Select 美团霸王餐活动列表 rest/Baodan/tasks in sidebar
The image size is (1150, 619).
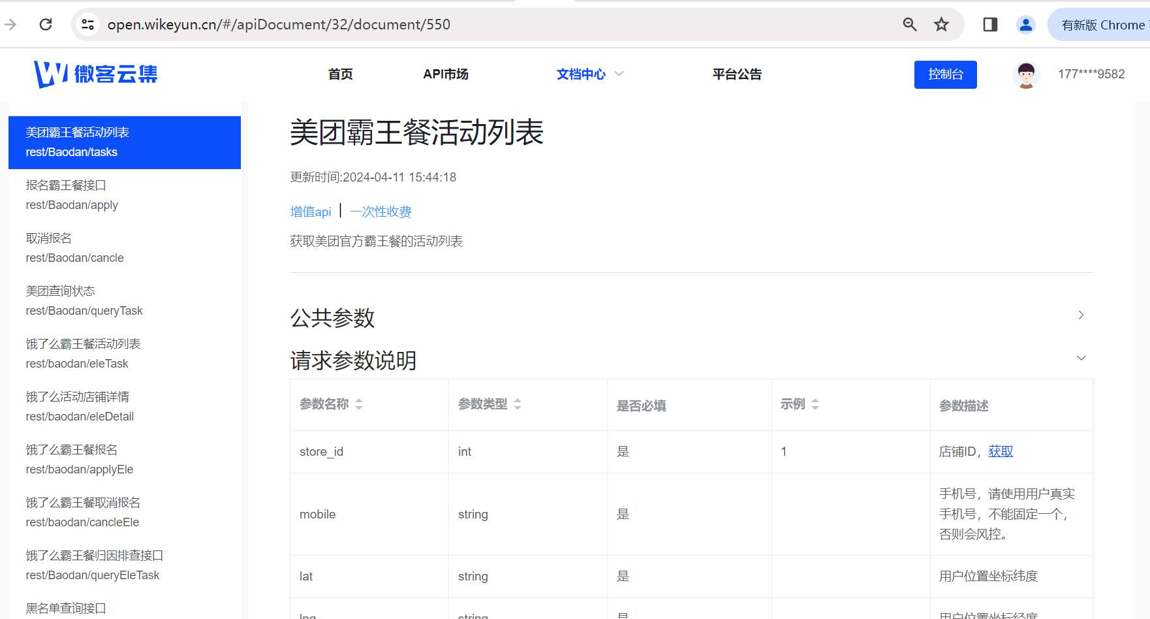[x=125, y=142]
